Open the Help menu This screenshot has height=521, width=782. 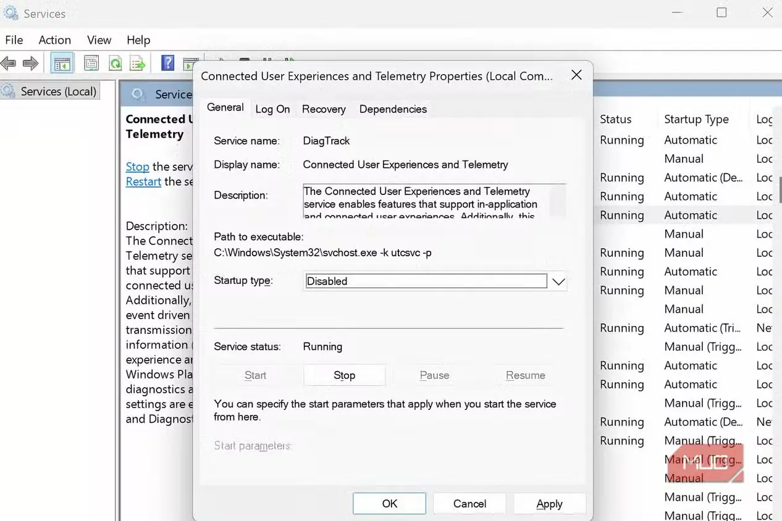pyautogui.click(x=138, y=40)
